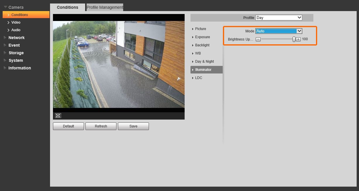Expand the Event sidebar section

pos(14,45)
